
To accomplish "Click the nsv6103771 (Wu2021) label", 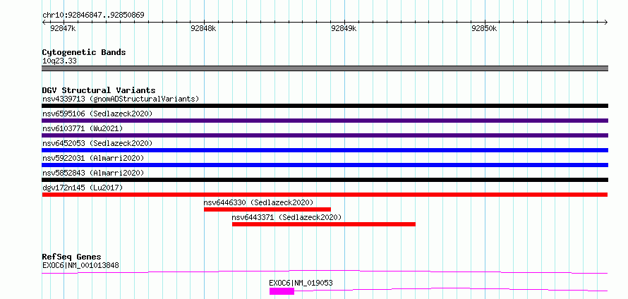I will pos(83,128).
